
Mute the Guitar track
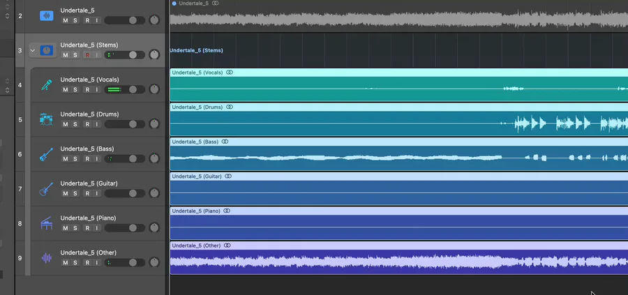[x=66, y=193]
